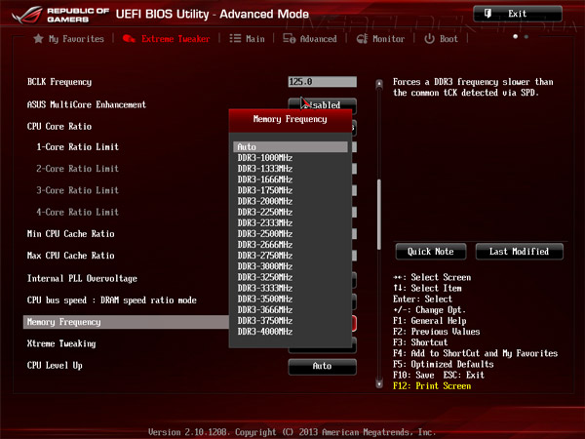Click the Monitor tab gauge icon
Viewport: 585px width, 439px height.
tap(362, 38)
